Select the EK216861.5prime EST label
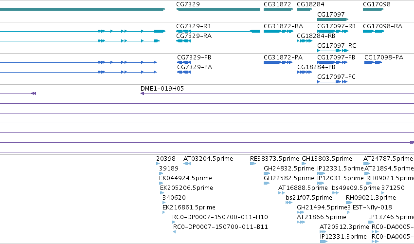This screenshot has height=244, width=414. tap(189, 207)
